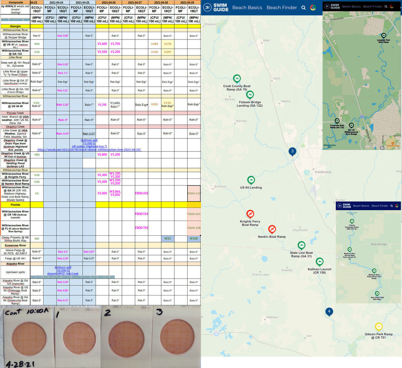This screenshot has width=402, height=368.
Task: Select the cell reading FDOH 201
Action: tap(194, 214)
